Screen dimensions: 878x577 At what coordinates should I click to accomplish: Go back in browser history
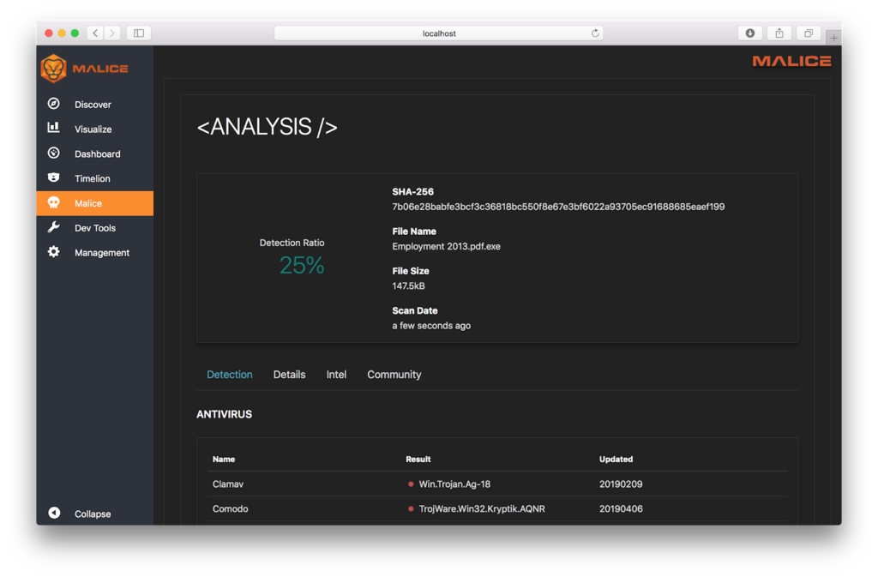95,33
